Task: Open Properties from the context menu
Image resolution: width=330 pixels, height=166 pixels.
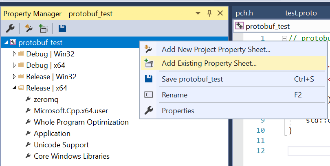Action: point(178,110)
